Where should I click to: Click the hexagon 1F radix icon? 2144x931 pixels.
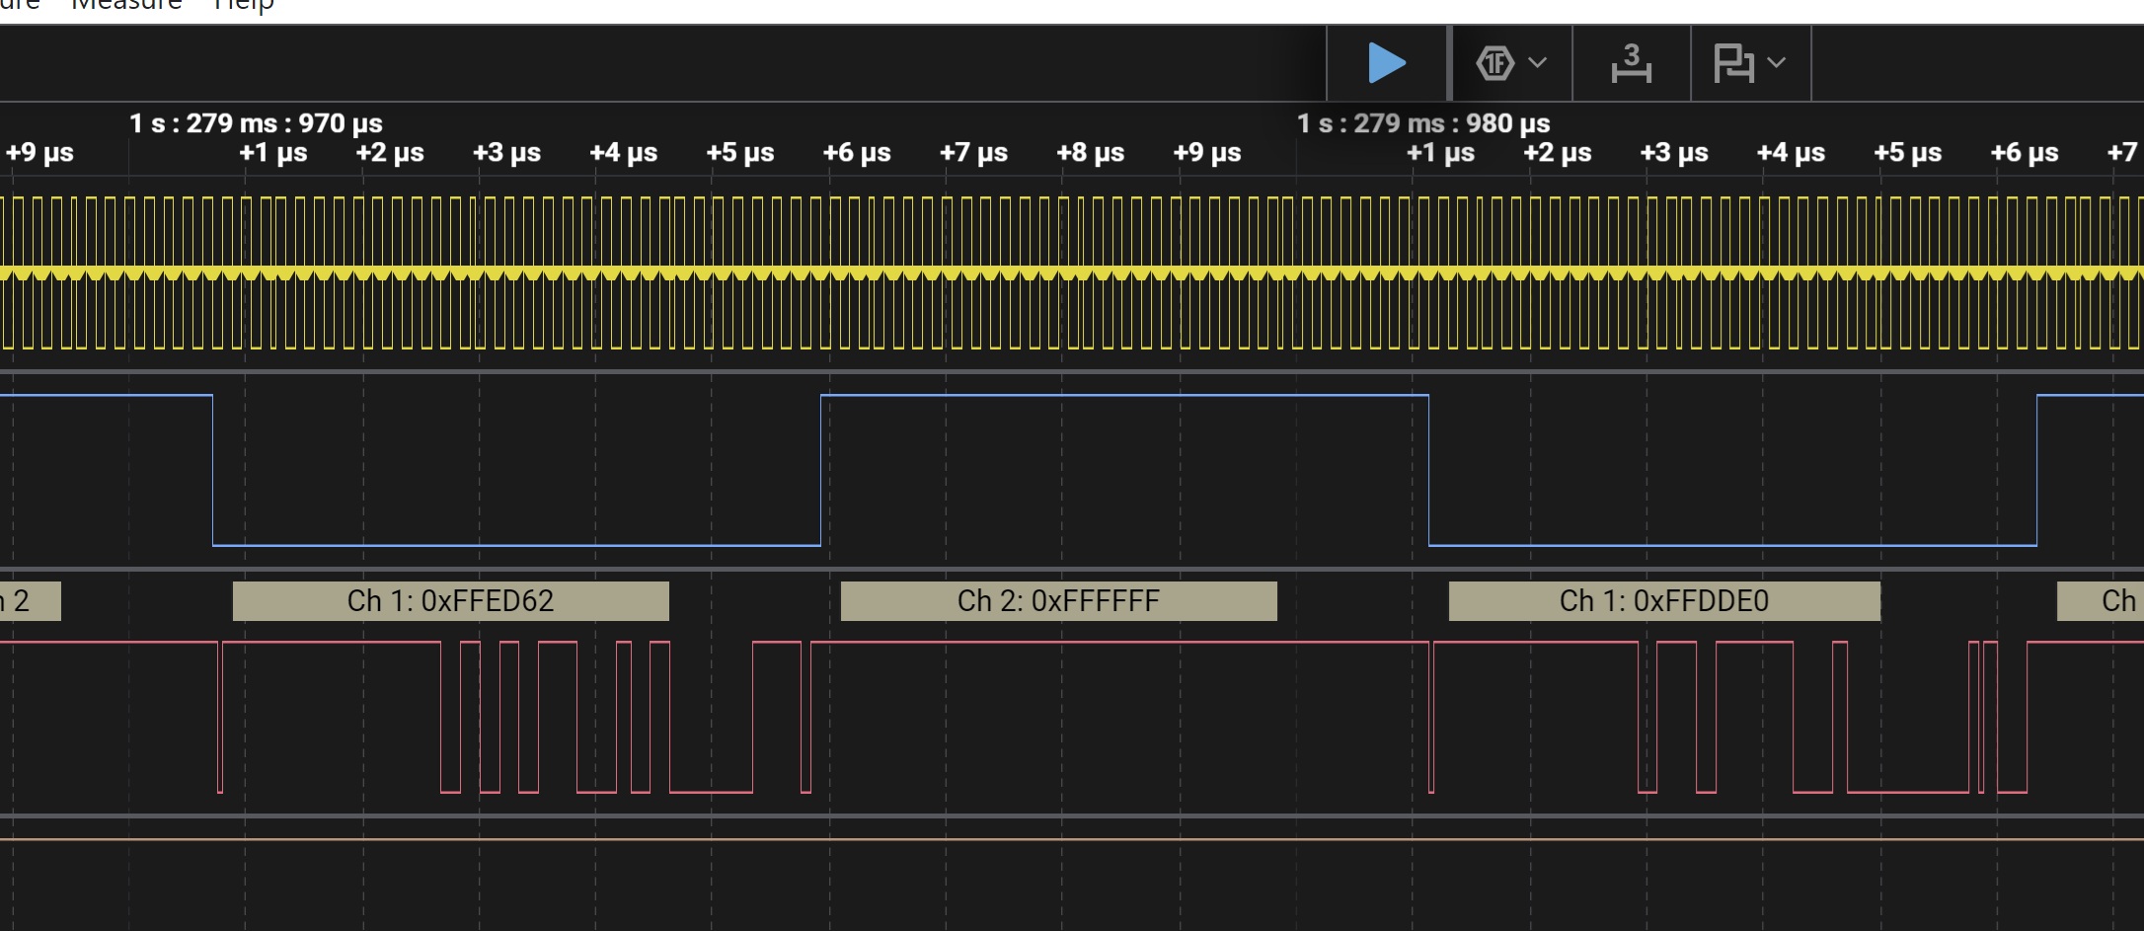pos(1494,63)
